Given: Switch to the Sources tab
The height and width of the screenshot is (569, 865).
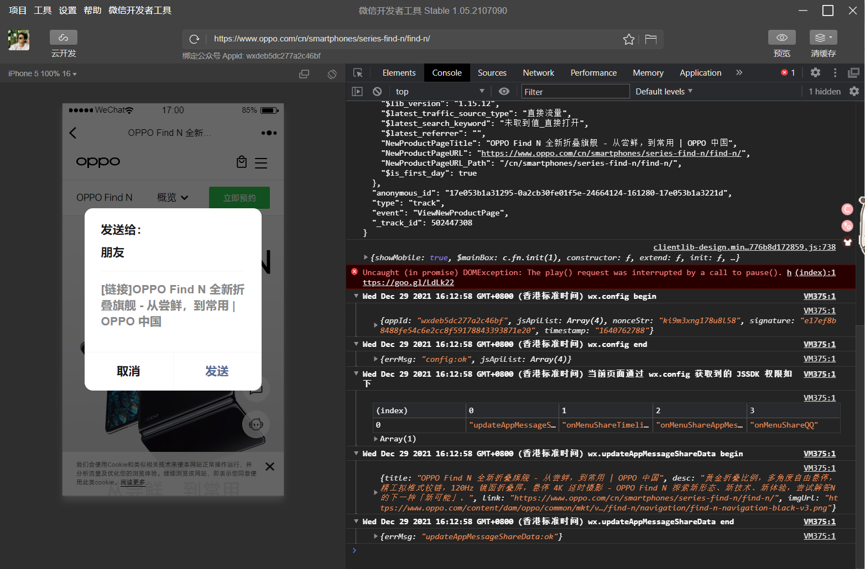Looking at the screenshot, I should click(492, 73).
